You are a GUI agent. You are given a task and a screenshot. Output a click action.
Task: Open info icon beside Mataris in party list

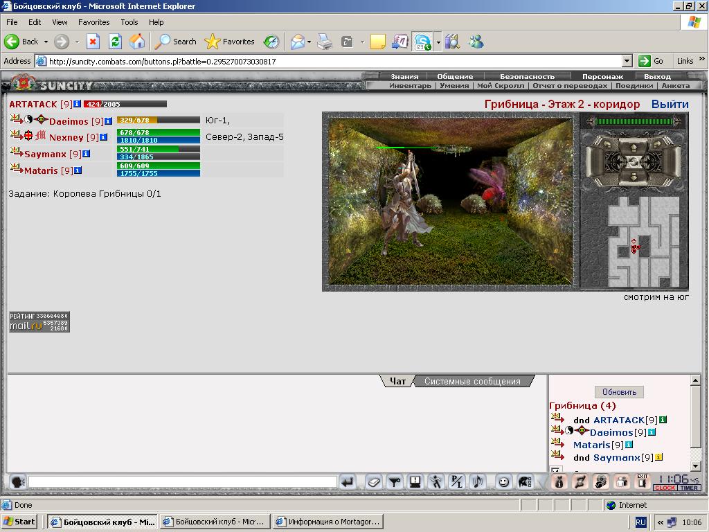tap(78, 170)
